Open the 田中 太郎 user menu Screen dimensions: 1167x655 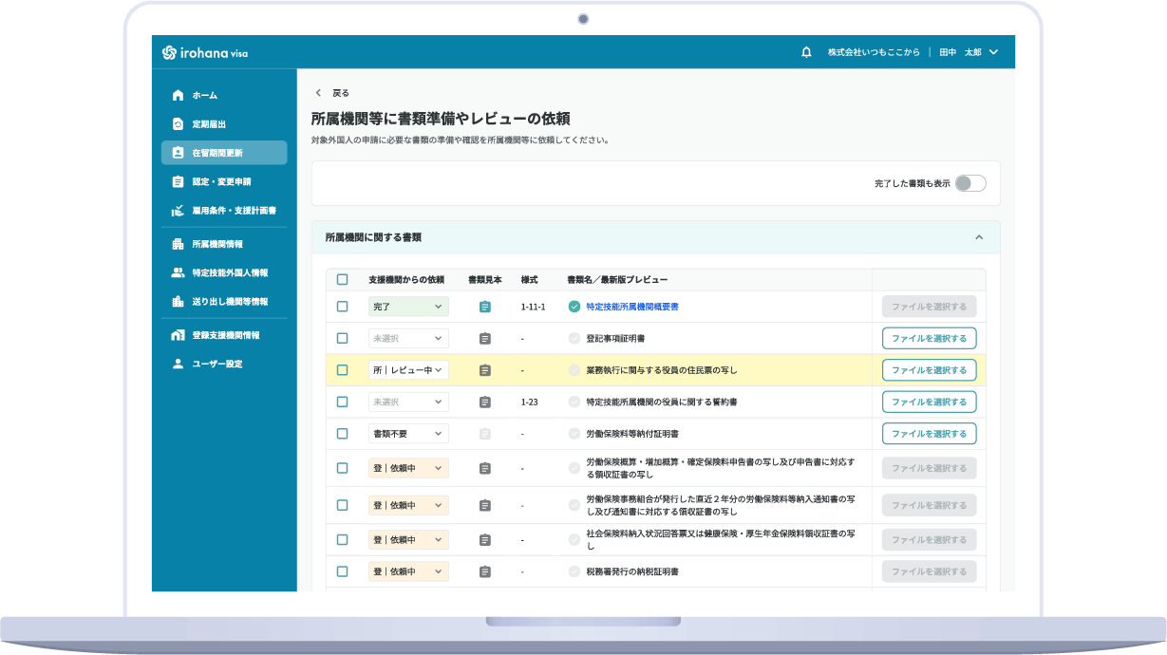969,52
